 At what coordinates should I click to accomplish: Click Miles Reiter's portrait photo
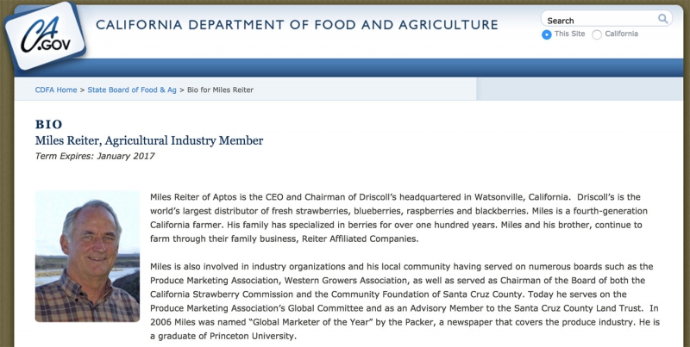tap(87, 256)
